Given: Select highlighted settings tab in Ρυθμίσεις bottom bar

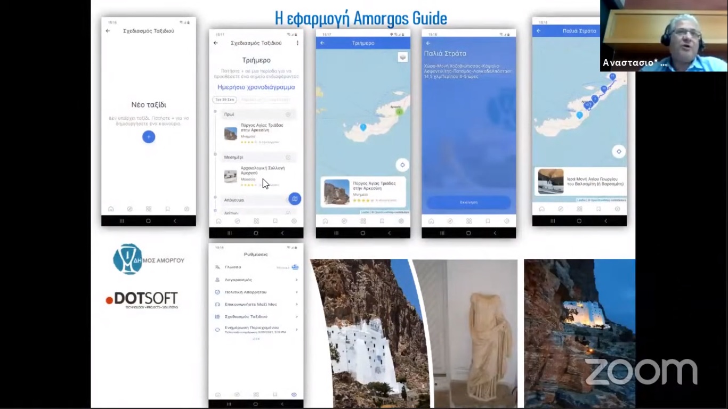Looking at the screenshot, I should (x=294, y=395).
